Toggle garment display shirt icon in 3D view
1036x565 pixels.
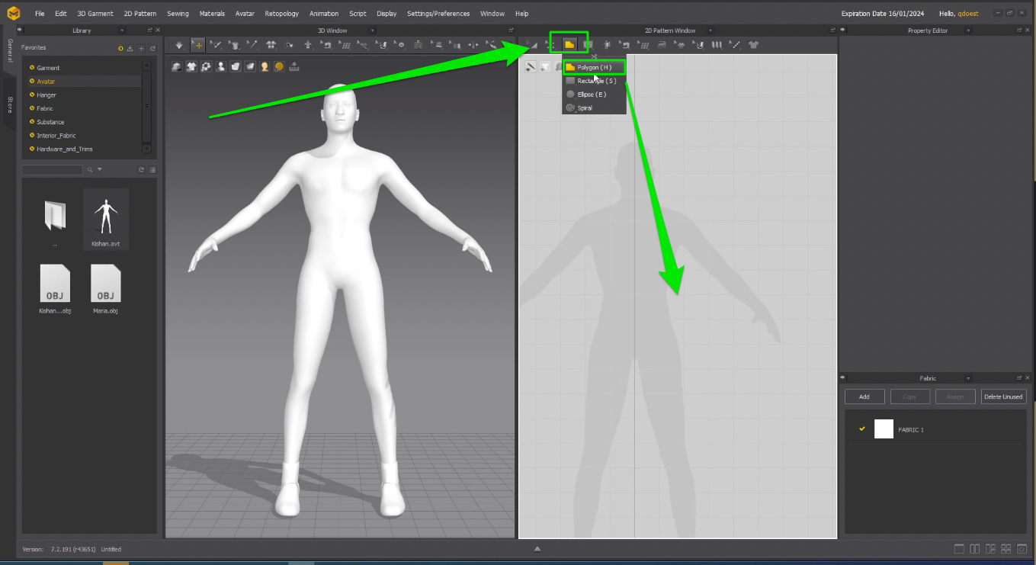pyautogui.click(x=191, y=67)
